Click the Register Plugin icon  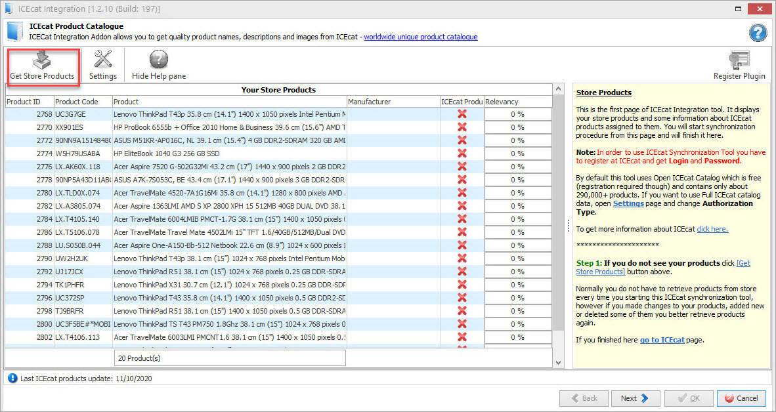click(x=739, y=60)
